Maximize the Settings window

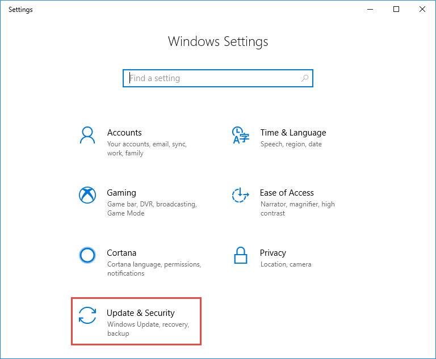click(x=396, y=10)
